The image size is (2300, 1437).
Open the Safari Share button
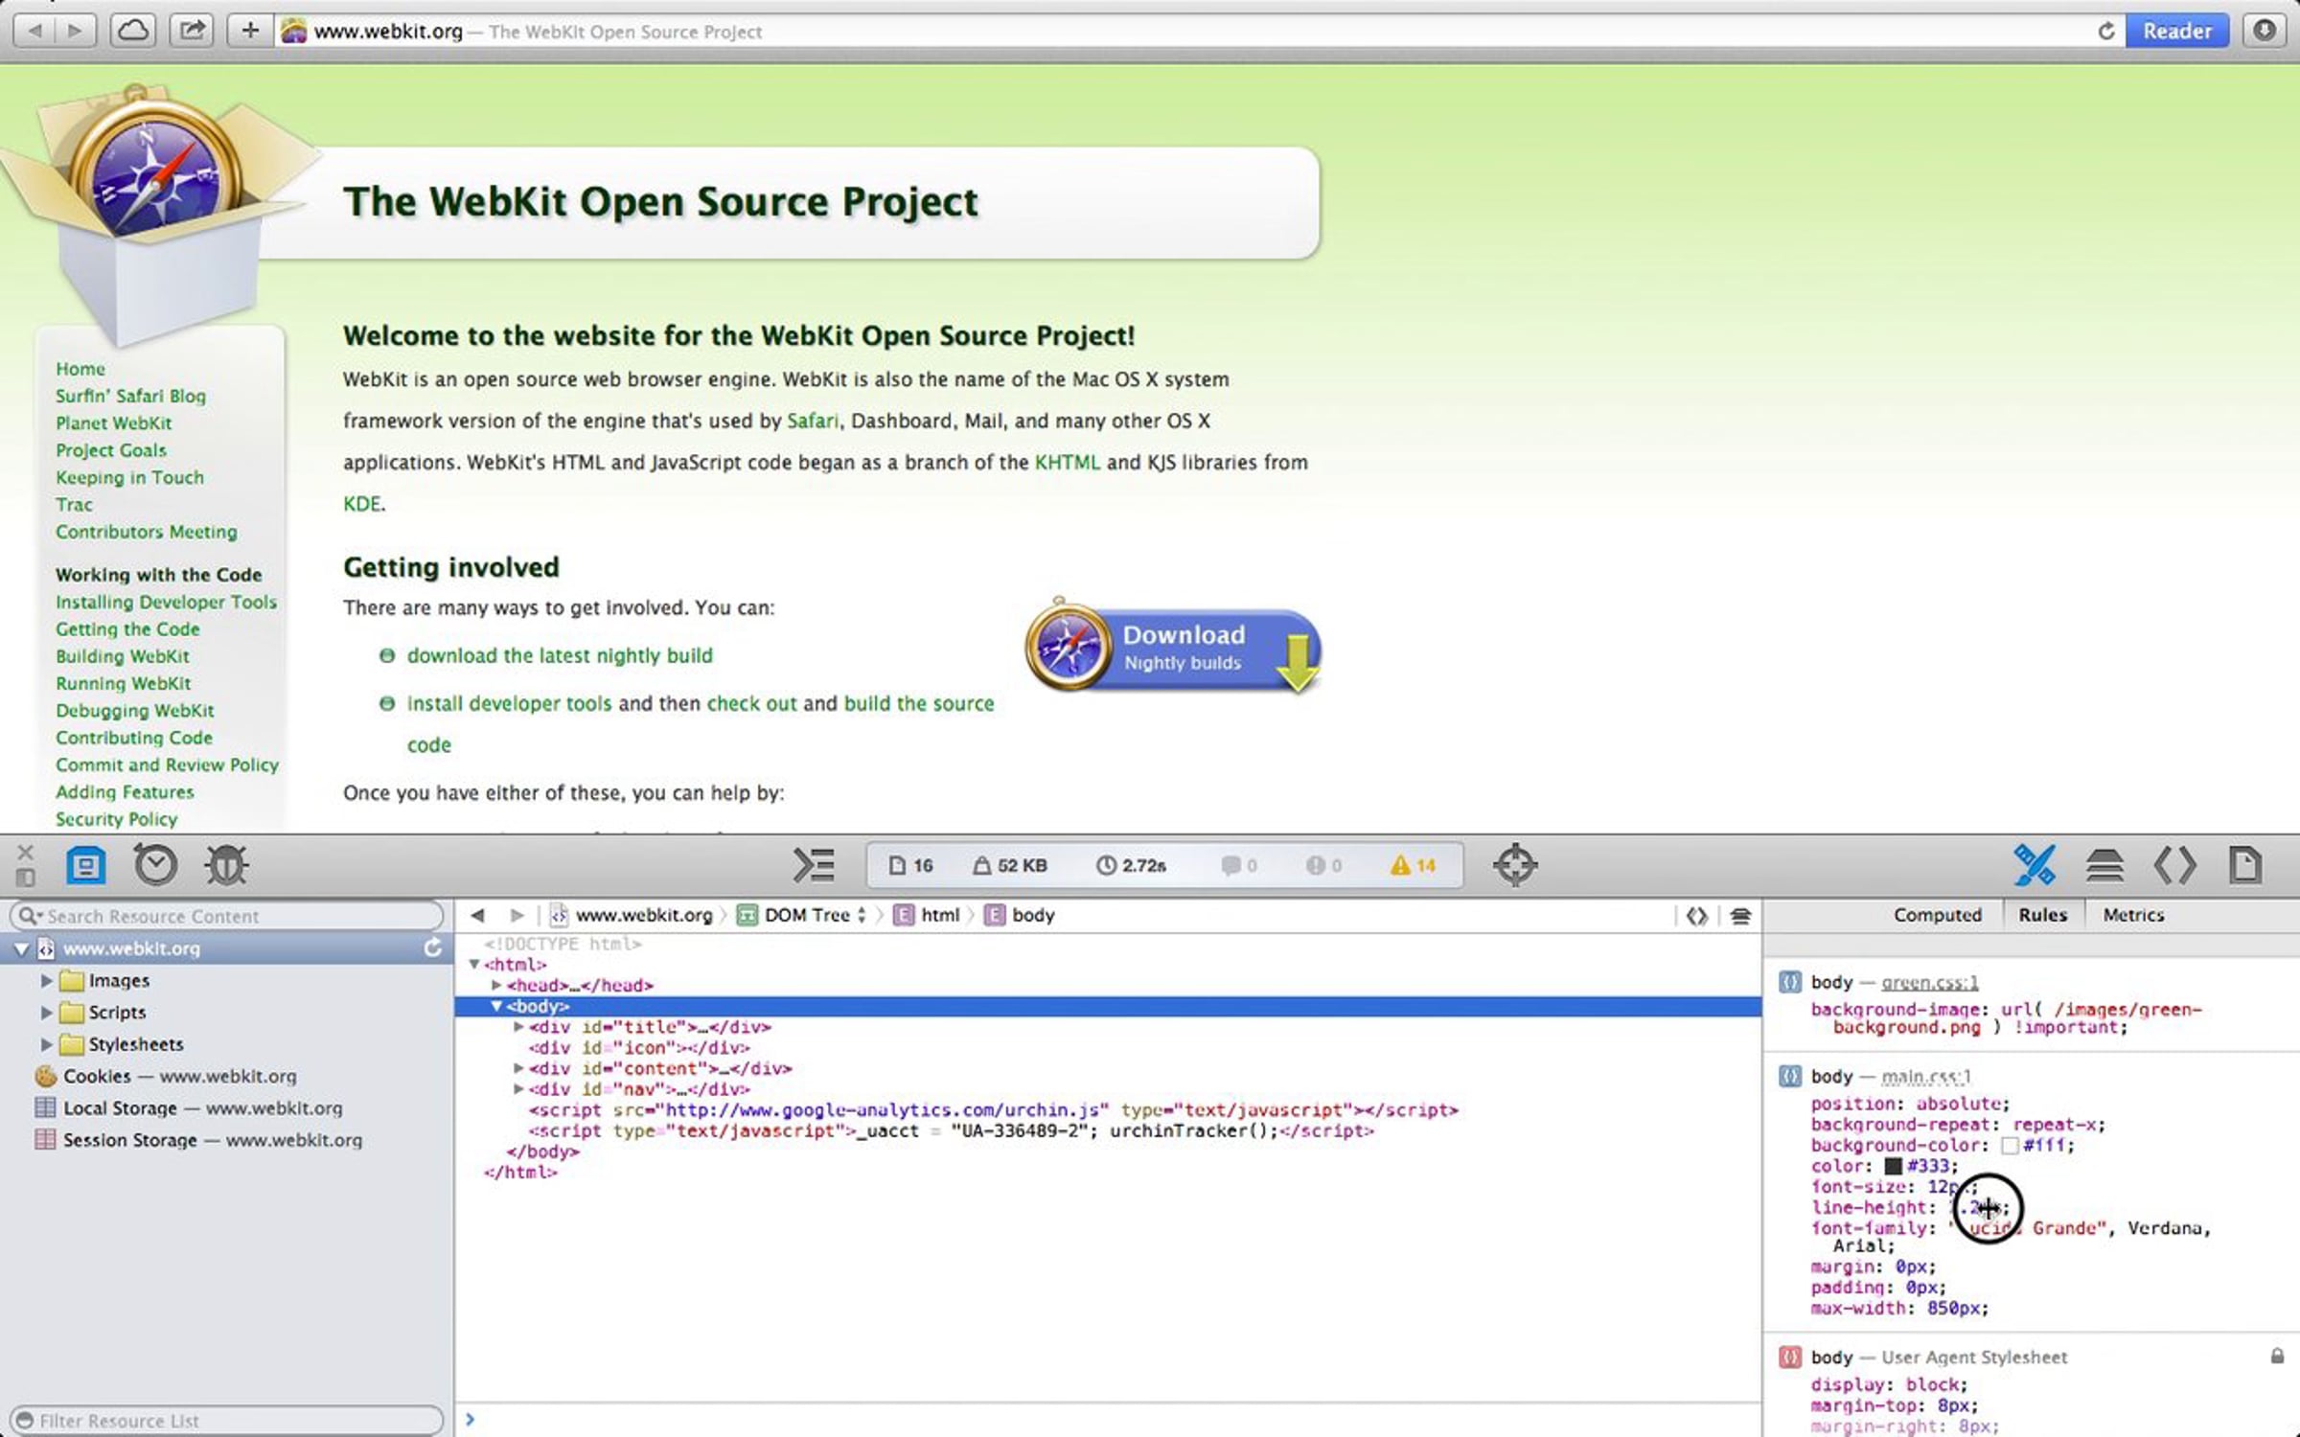click(192, 31)
